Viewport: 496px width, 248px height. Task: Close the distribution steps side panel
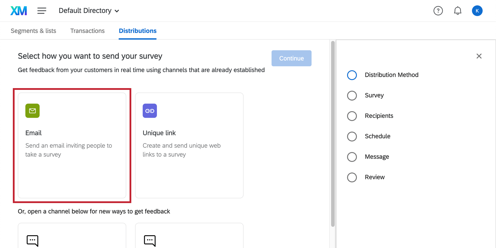(x=479, y=56)
